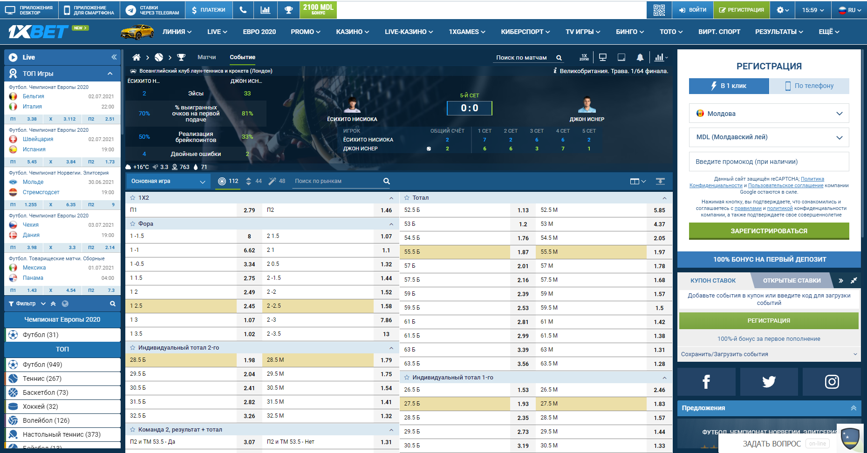Collapse all markets icon
The height and width of the screenshot is (453, 867).
tap(660, 181)
